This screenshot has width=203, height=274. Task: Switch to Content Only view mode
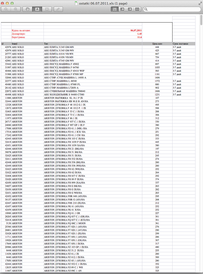(x=115, y=9)
